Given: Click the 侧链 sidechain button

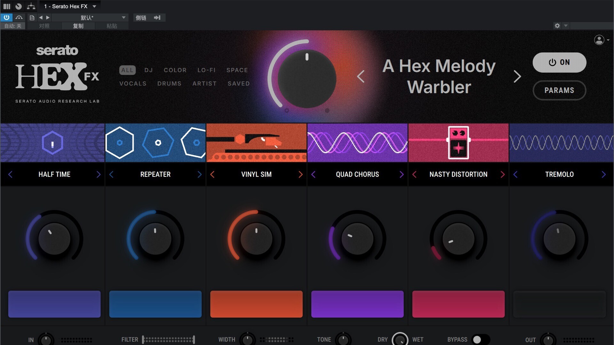Looking at the screenshot, I should (x=141, y=18).
